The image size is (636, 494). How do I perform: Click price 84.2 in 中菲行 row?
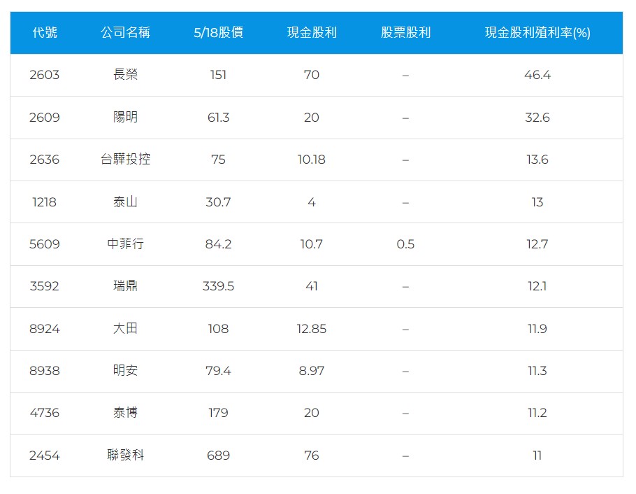(218, 244)
